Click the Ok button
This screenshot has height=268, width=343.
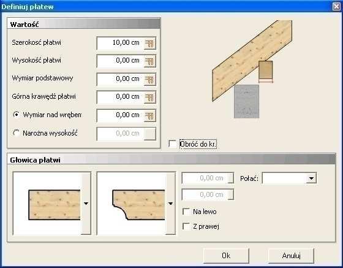pos(226,256)
